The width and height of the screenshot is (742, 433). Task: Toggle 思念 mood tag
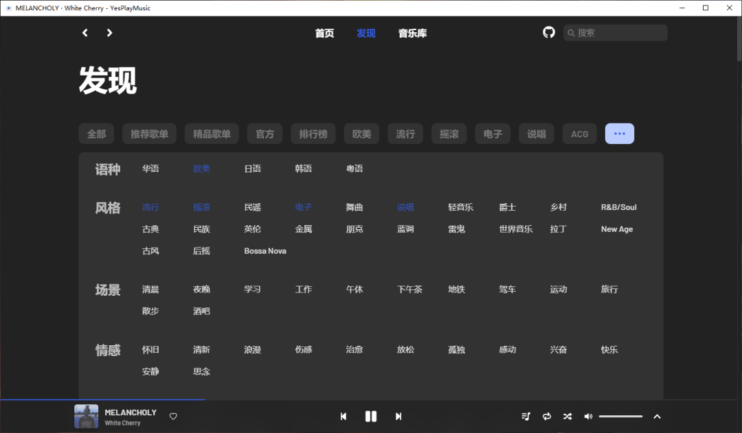pos(201,371)
